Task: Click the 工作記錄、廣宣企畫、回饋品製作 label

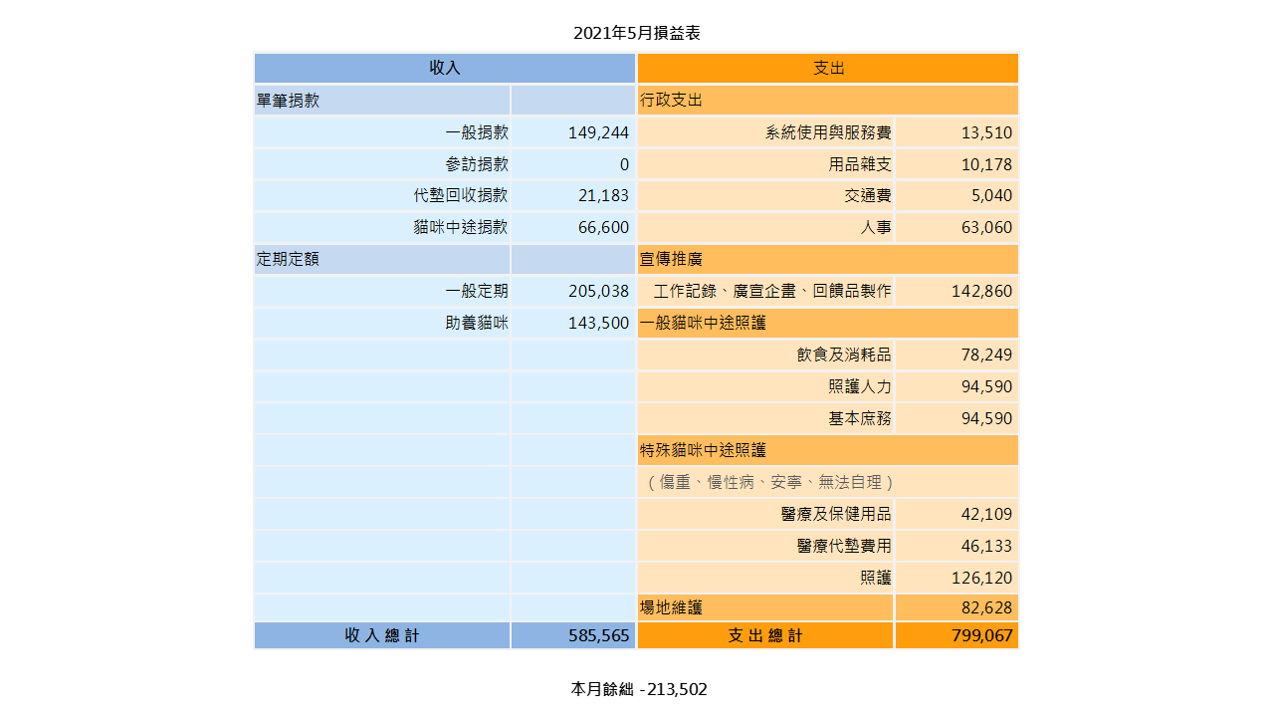Action: click(772, 292)
